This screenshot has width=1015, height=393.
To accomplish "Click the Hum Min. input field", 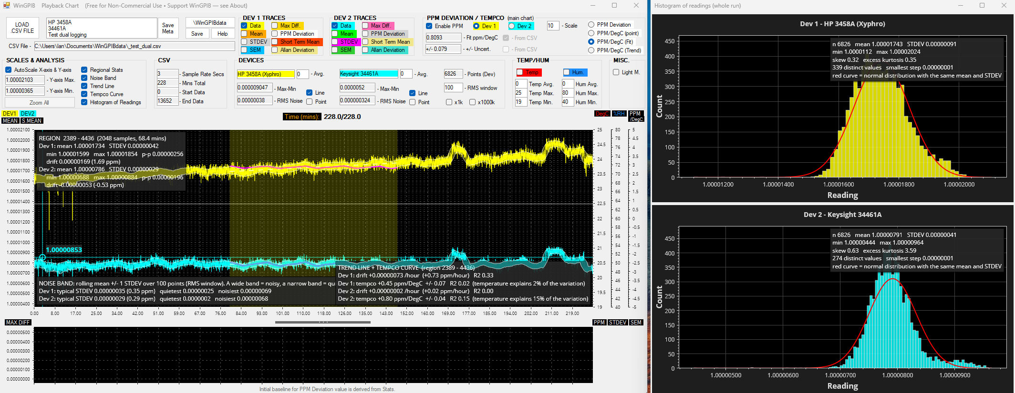I will coord(568,102).
